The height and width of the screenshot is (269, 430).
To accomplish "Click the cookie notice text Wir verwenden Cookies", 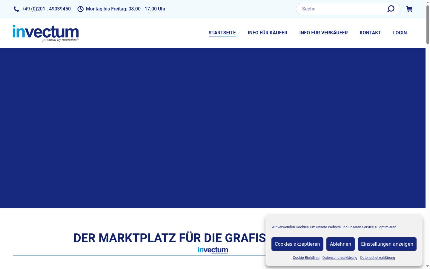I will point(334,227).
